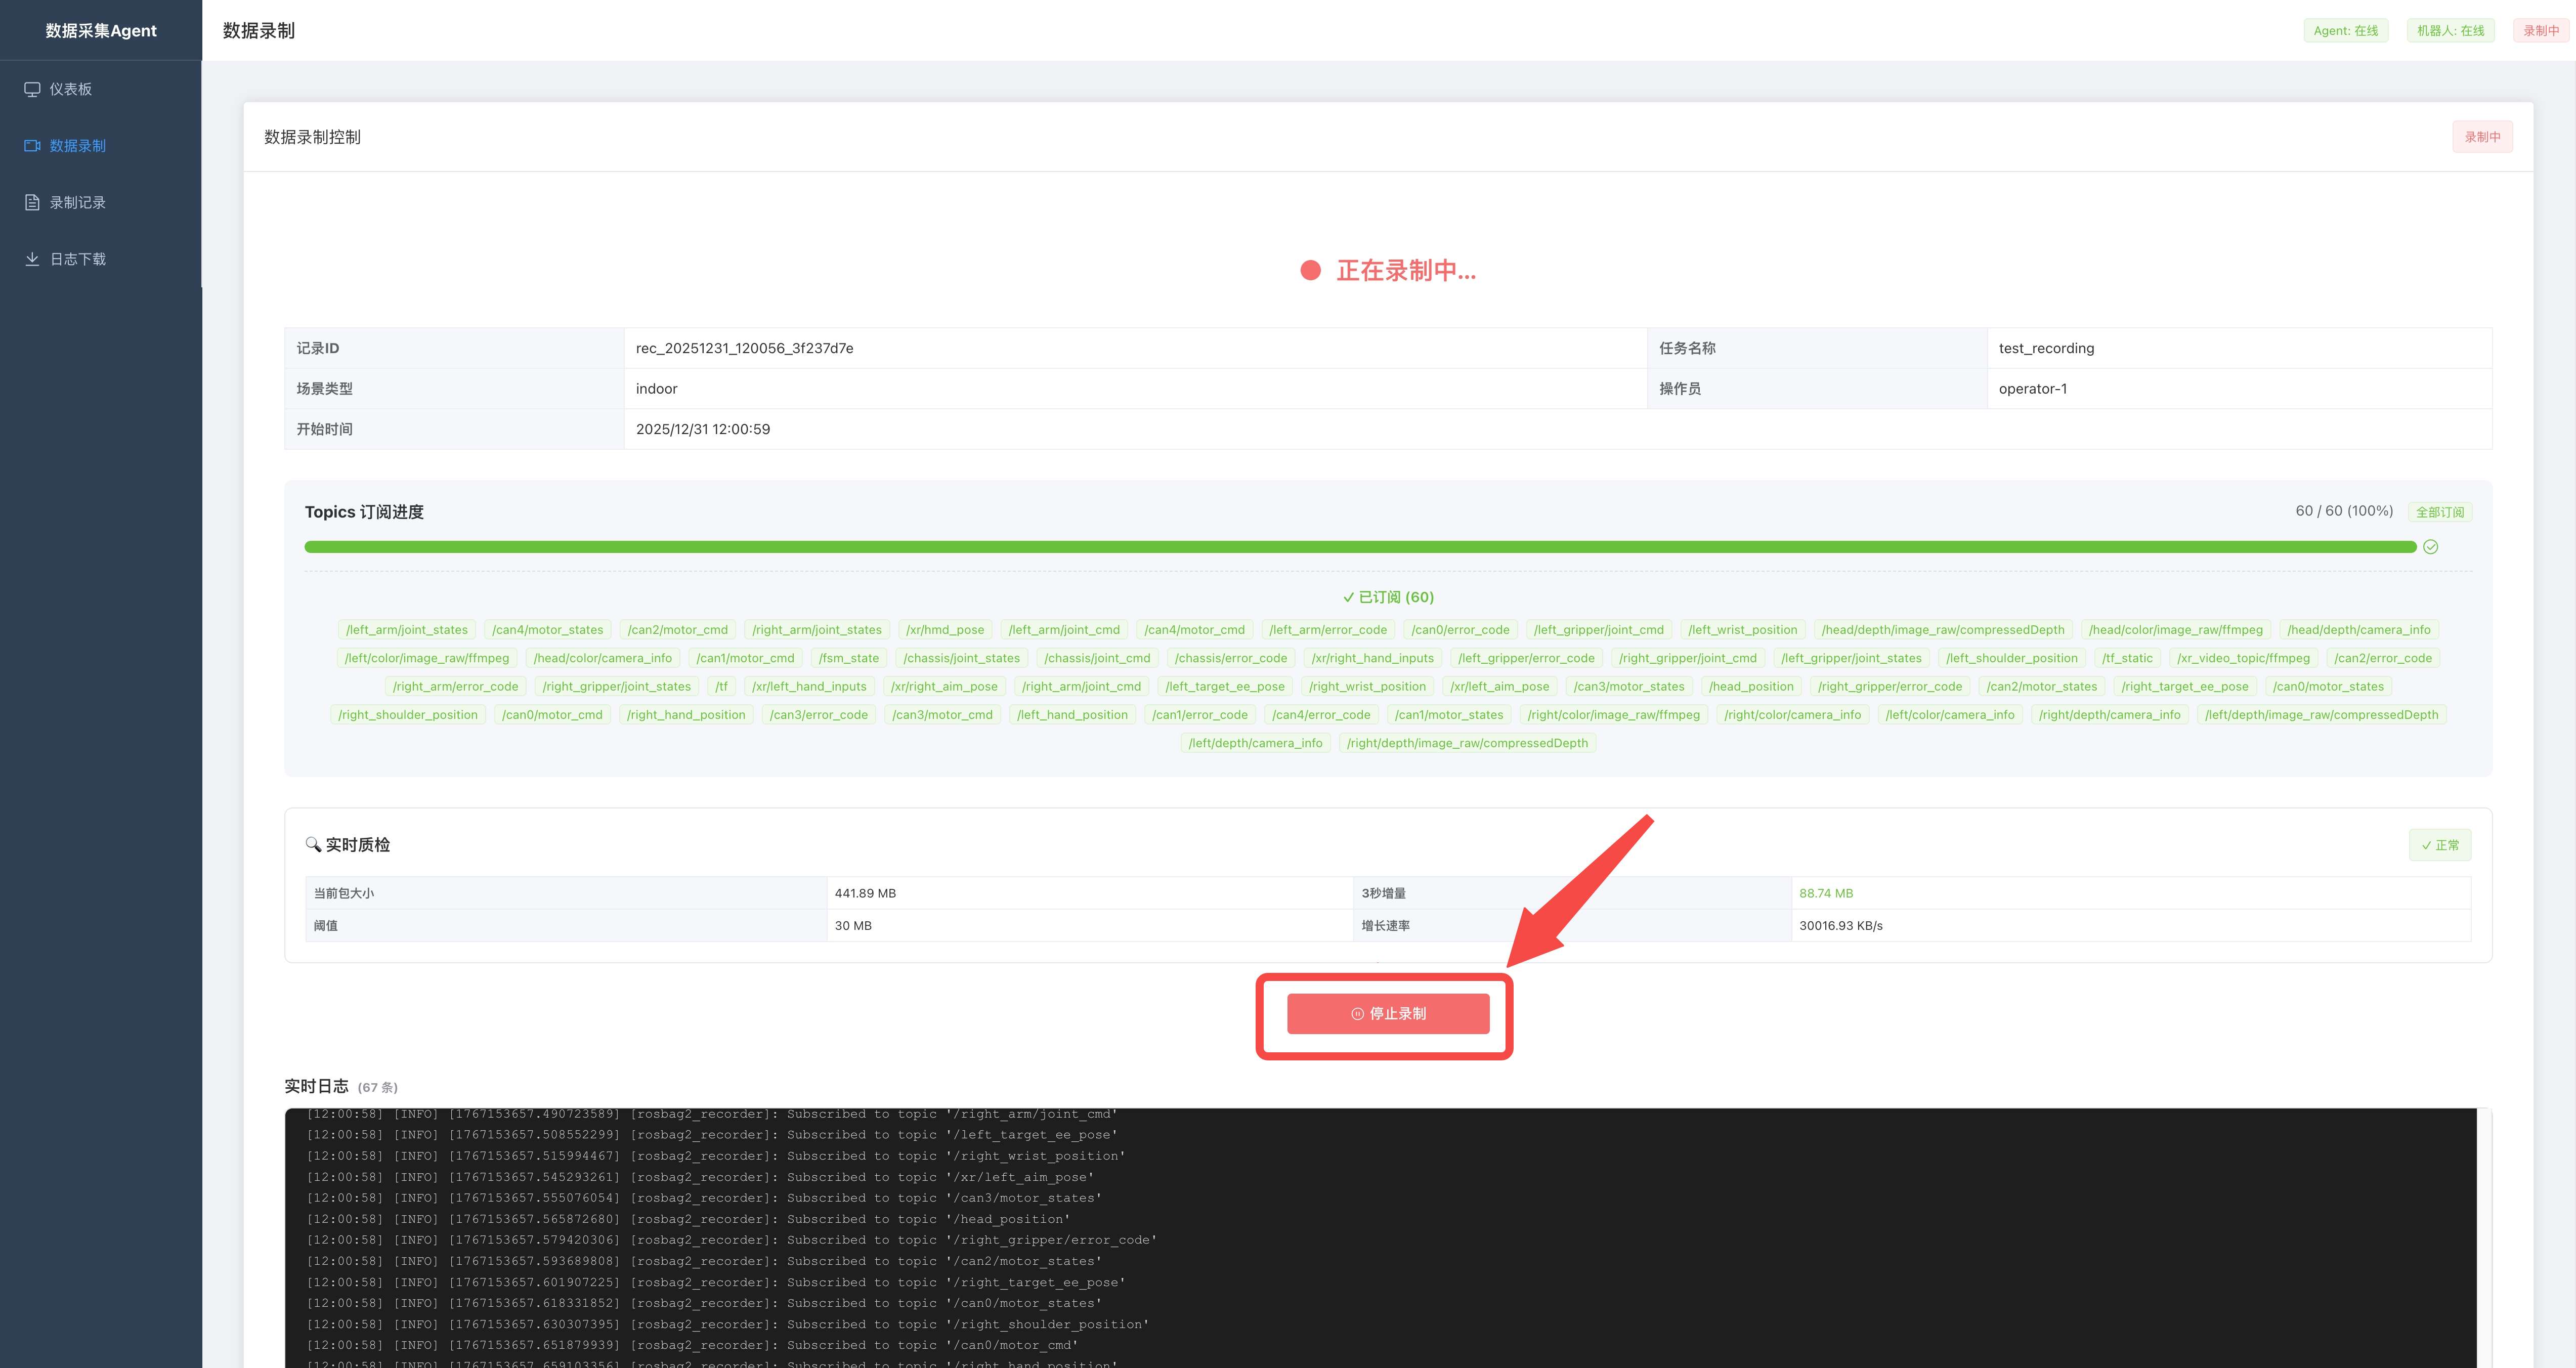This screenshot has width=2576, height=1368.
Task: Click the /fsm_state topic tag
Action: click(x=848, y=658)
